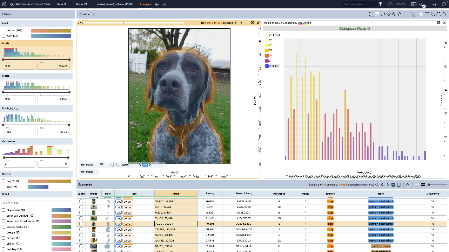Open the Runs (1) tab

point(62,4)
